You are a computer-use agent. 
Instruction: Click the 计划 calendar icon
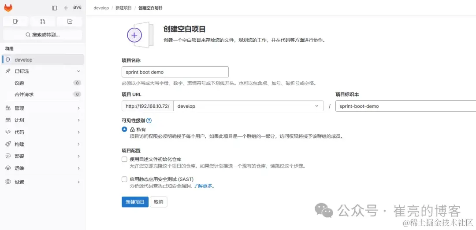click(8, 120)
